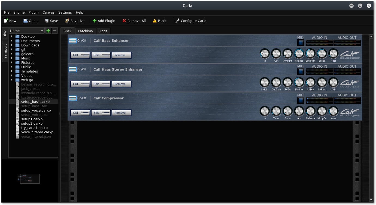The image size is (376, 205).
Task: Add a new plugin via toolbar icon
Action: click(x=95, y=21)
